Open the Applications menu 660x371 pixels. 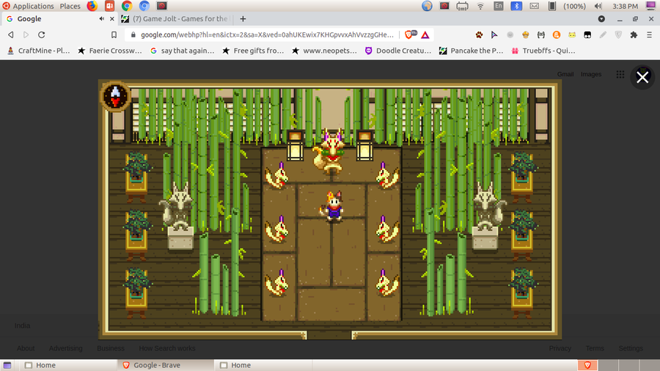coord(28,6)
